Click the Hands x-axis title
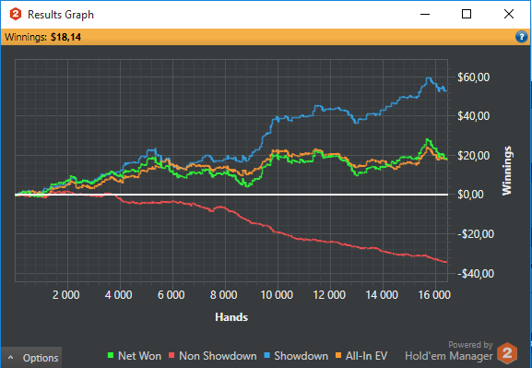This screenshot has height=368, width=532. point(231,317)
